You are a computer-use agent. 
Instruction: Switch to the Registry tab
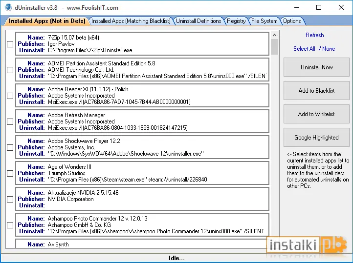coord(236,21)
